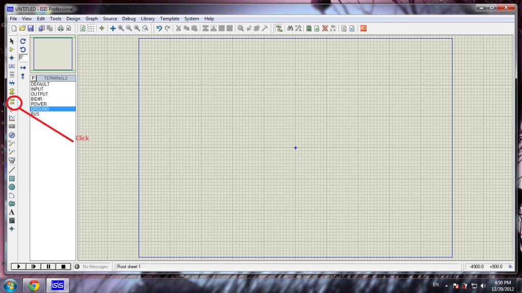Click the Stop simulation button
This screenshot has height=293, width=522.
(63, 267)
